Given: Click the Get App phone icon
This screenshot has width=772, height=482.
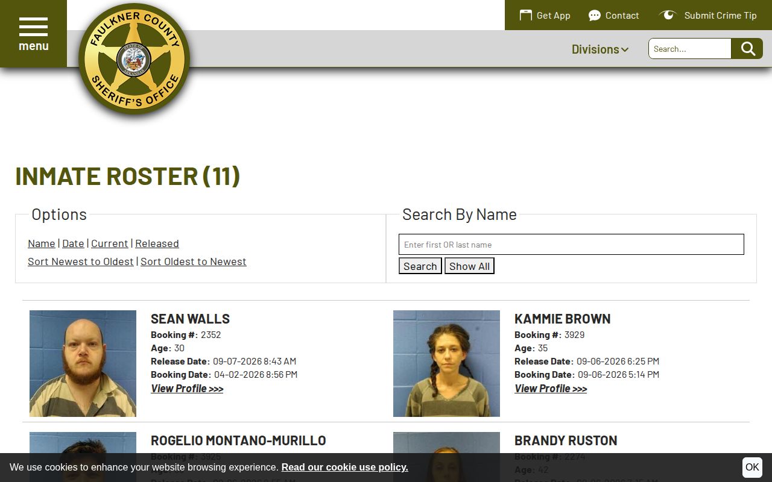Looking at the screenshot, I should click(x=526, y=15).
